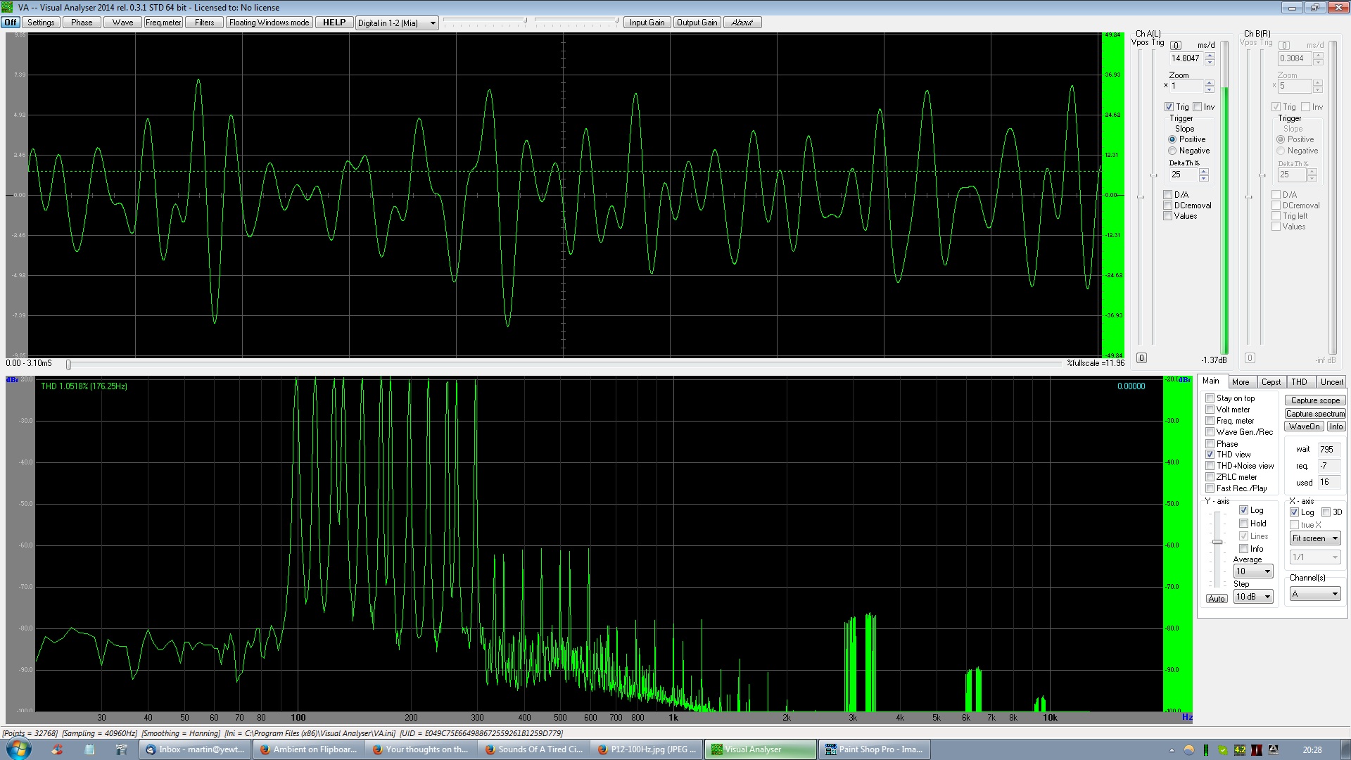1351x760 pixels.
Task: Switch to the Cepst tab
Action: pos(1271,382)
